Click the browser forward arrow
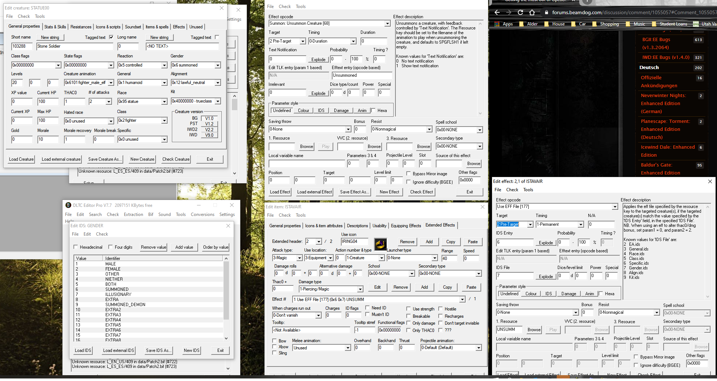This screenshot has width=717, height=381. coord(509,12)
